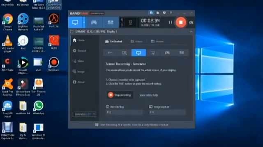Select the Screen Recording mode button
The image size is (263, 147).
coord(75,22)
